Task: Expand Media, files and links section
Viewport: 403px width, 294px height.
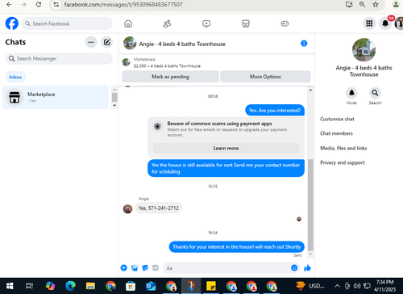Action: point(343,148)
